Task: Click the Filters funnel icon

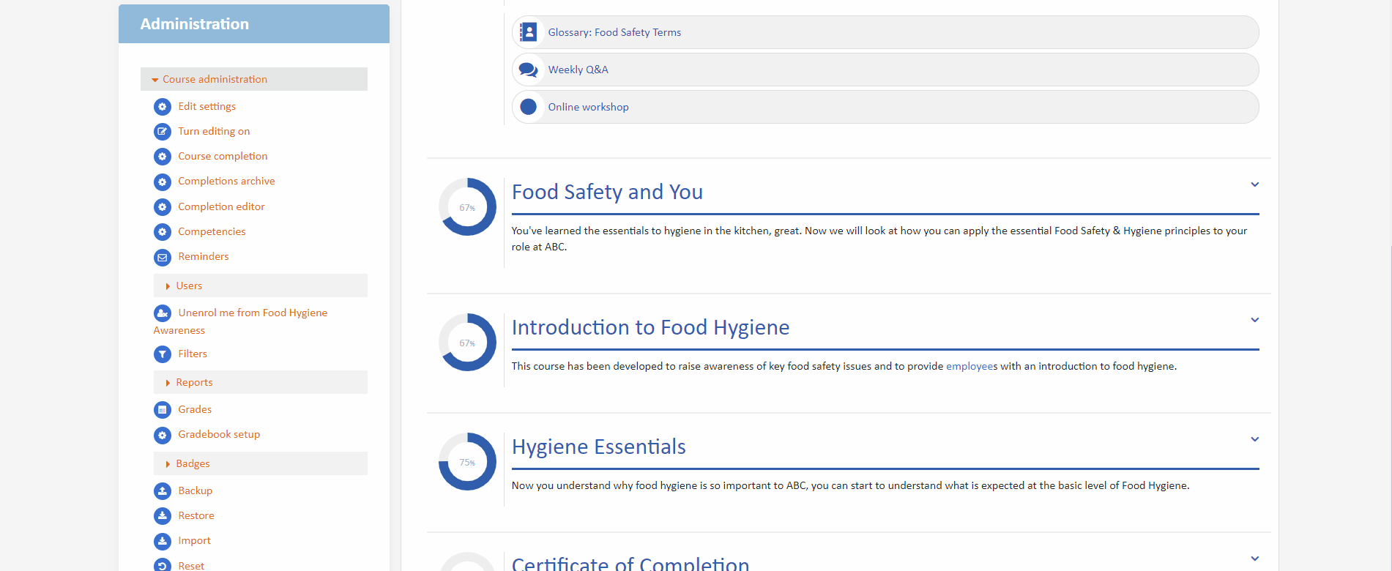Action: 162,354
